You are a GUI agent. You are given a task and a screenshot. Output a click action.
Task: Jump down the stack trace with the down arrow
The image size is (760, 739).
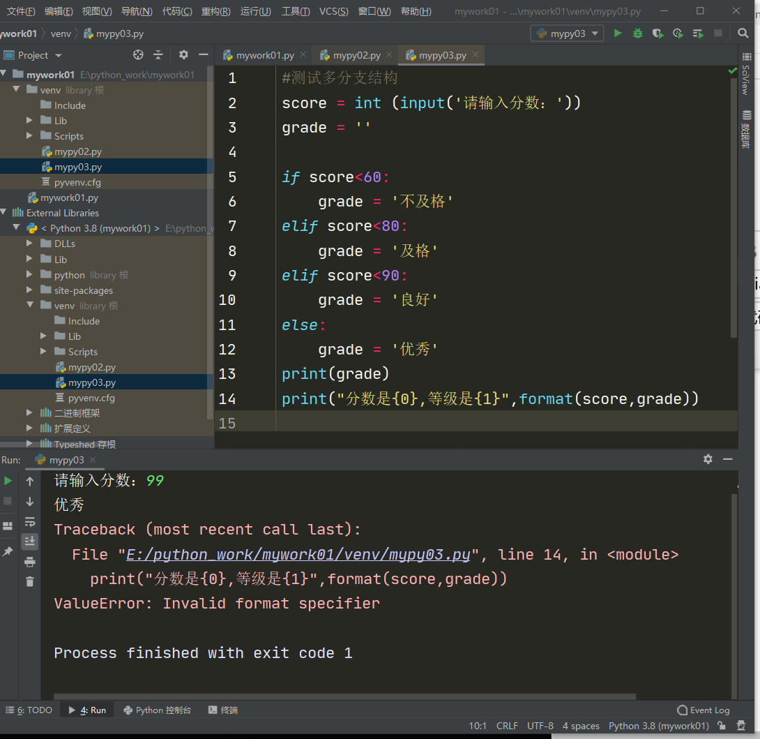click(29, 501)
